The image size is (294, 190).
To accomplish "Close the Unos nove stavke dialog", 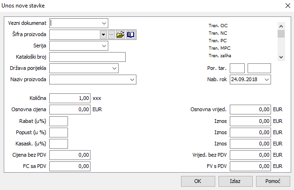I will (x=287, y=6).
